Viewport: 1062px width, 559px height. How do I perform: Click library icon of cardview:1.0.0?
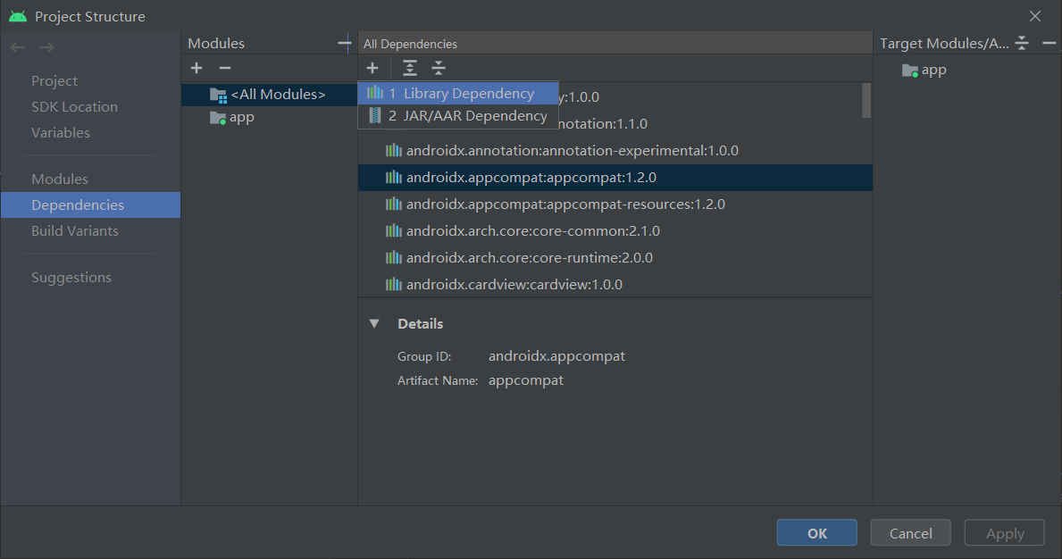click(394, 284)
